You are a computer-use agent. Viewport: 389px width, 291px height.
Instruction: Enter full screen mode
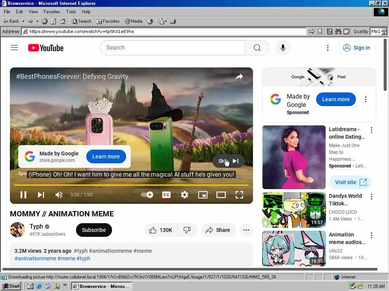point(239,195)
